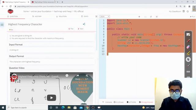Click Watch later clock on video
The height and width of the screenshot is (110, 196).
67,75
